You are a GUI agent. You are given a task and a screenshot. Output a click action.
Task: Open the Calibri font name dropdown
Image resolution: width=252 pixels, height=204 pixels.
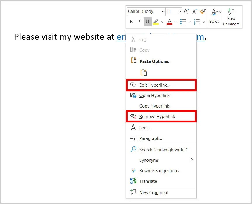click(x=163, y=11)
